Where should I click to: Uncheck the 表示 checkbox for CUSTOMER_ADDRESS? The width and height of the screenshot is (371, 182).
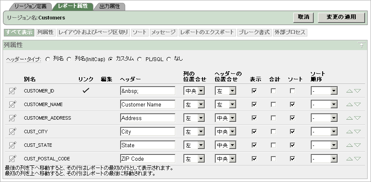pyautogui.click(x=254, y=118)
